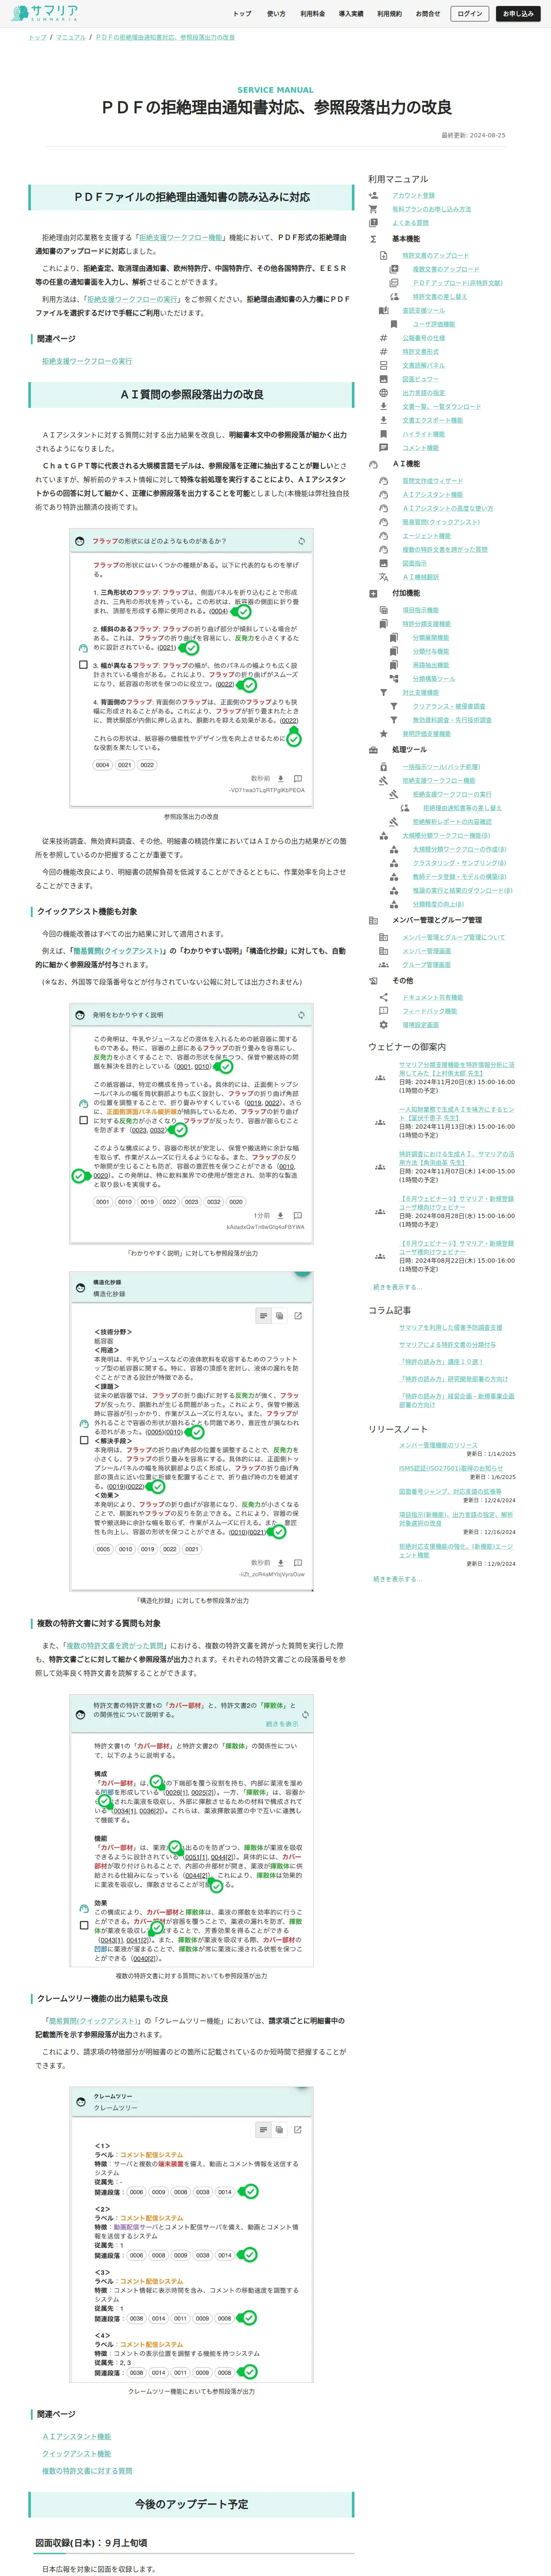
Task: Click the comment icon beside コメント機能
Action: pos(383,448)
